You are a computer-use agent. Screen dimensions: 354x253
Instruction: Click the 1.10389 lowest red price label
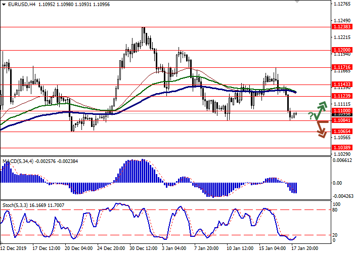341,147
